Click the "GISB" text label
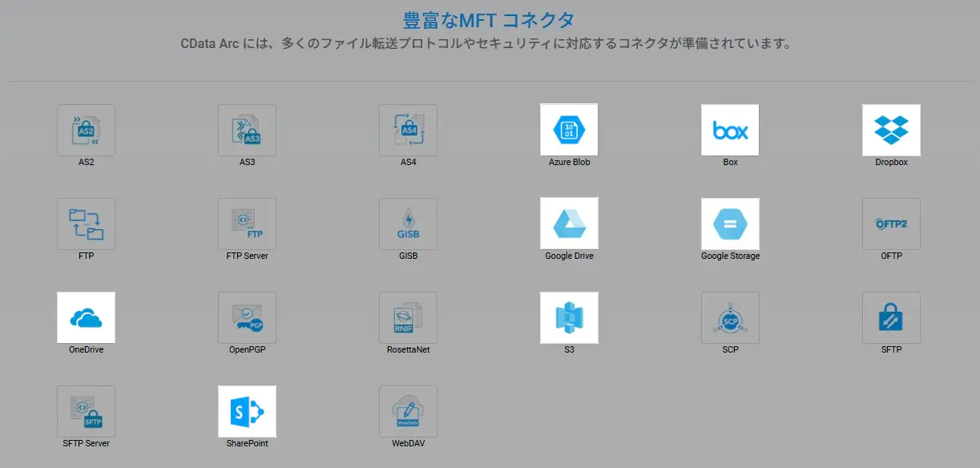The width and height of the screenshot is (980, 468). [x=408, y=256]
